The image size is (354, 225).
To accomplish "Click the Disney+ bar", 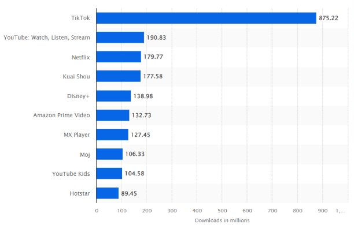I will 113,96.
